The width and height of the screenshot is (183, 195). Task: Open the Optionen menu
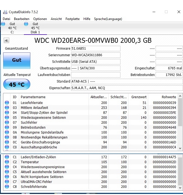40,19
